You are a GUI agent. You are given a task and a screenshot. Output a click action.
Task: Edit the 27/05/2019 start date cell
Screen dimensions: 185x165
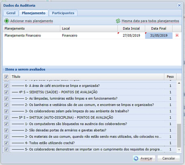131,36
